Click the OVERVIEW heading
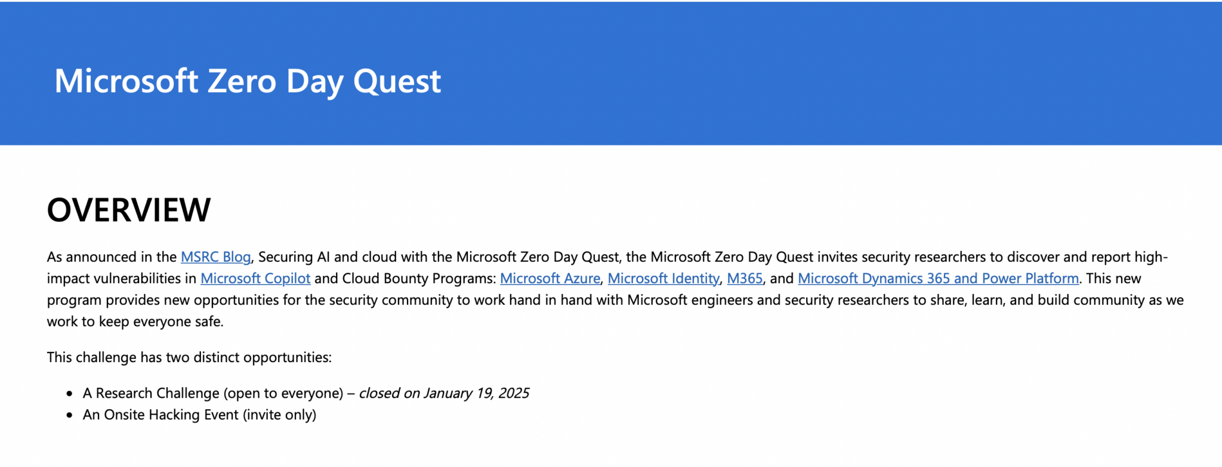 [x=129, y=210]
